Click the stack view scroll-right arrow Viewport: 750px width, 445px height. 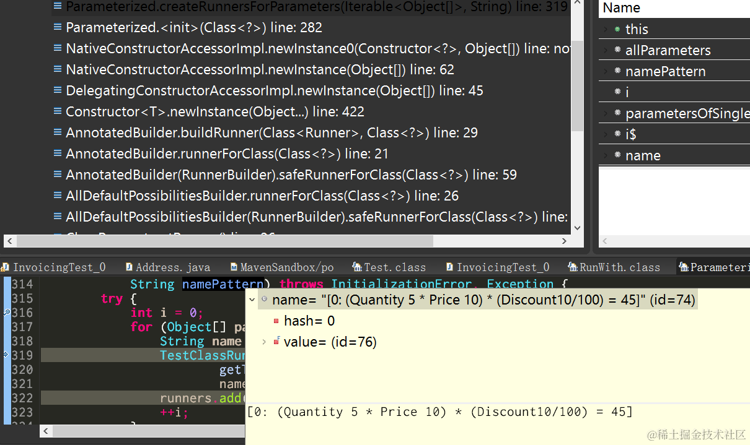point(565,241)
